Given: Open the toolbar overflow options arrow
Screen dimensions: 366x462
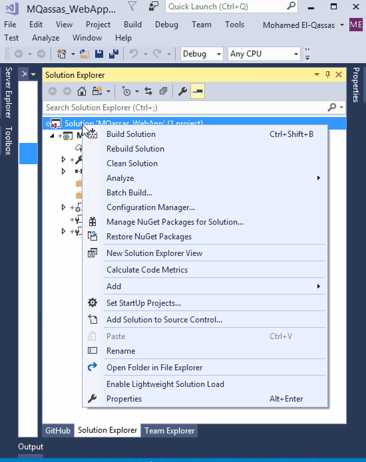Looking at the screenshot, I should pos(307,54).
